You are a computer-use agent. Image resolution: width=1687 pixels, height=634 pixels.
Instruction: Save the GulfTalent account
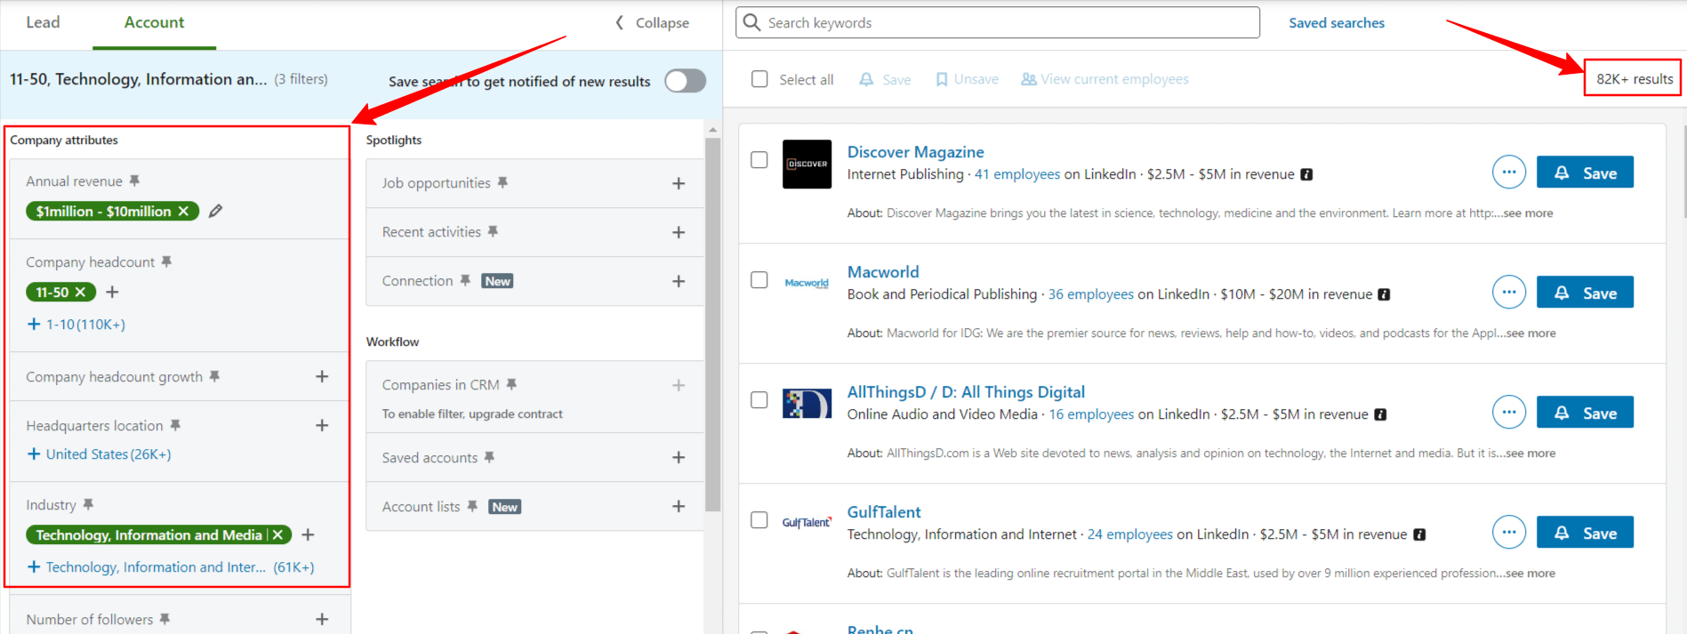coord(1584,533)
